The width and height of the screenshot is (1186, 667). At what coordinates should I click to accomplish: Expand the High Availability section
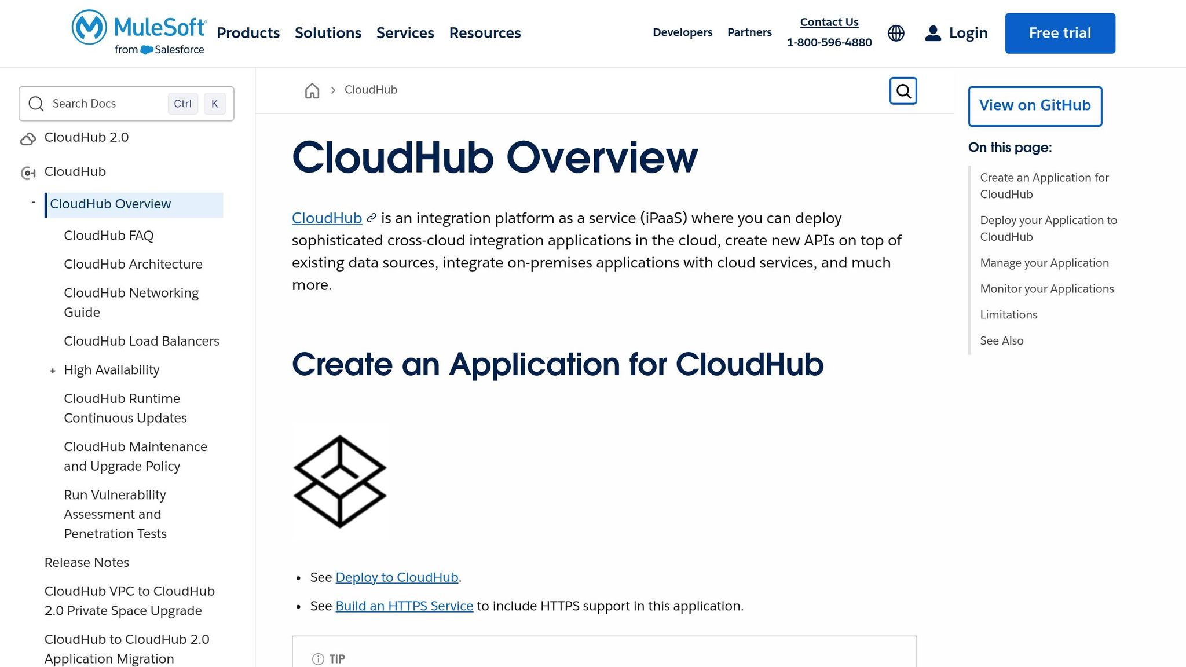[x=53, y=371]
